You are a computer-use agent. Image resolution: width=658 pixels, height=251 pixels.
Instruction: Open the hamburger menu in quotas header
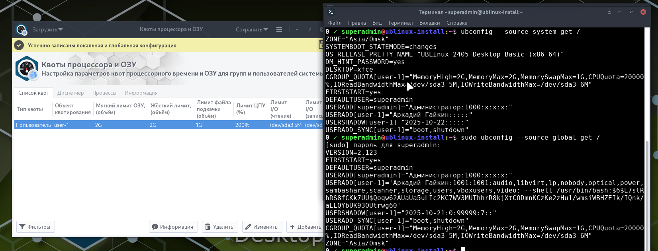pyautogui.click(x=279, y=29)
